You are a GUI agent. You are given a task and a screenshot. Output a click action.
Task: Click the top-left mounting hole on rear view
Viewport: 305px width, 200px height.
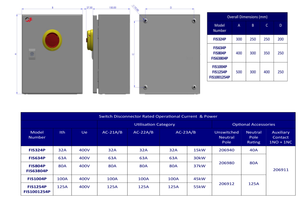point(145,21)
